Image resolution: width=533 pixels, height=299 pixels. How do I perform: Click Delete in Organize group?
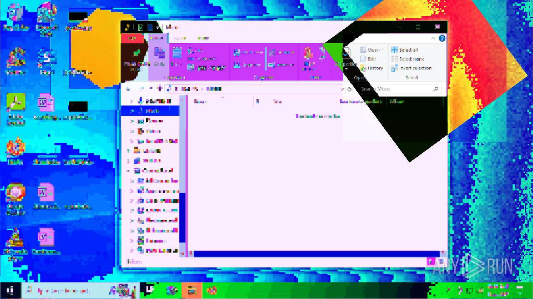[281, 53]
